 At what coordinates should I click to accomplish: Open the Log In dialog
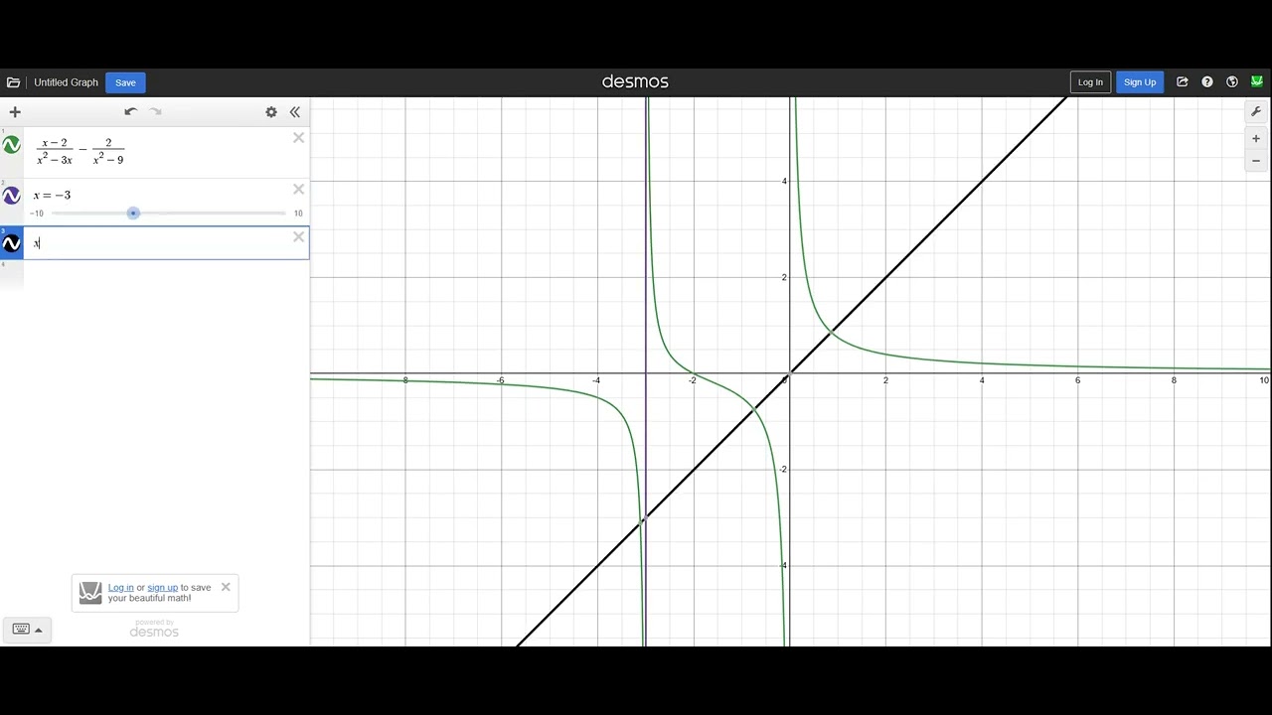(x=1090, y=82)
